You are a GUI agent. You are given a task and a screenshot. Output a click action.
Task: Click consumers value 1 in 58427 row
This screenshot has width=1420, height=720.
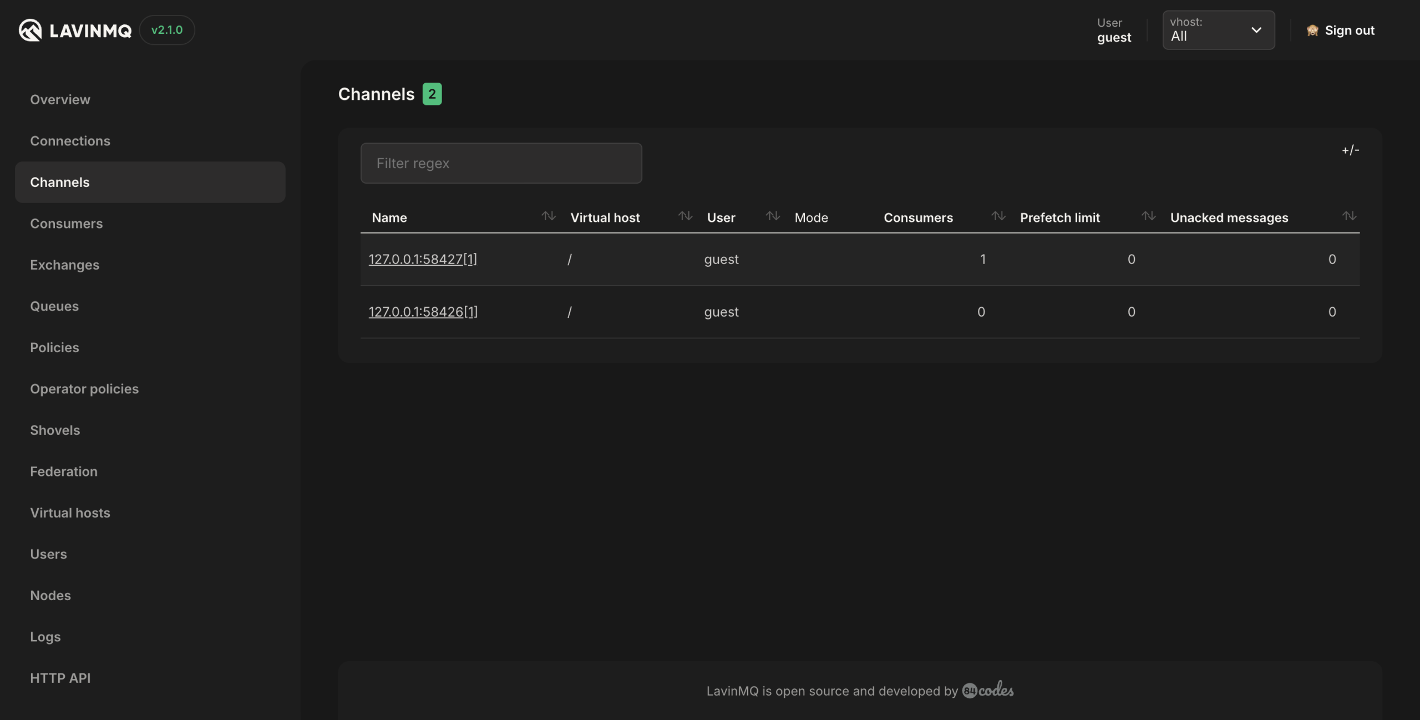click(x=983, y=259)
